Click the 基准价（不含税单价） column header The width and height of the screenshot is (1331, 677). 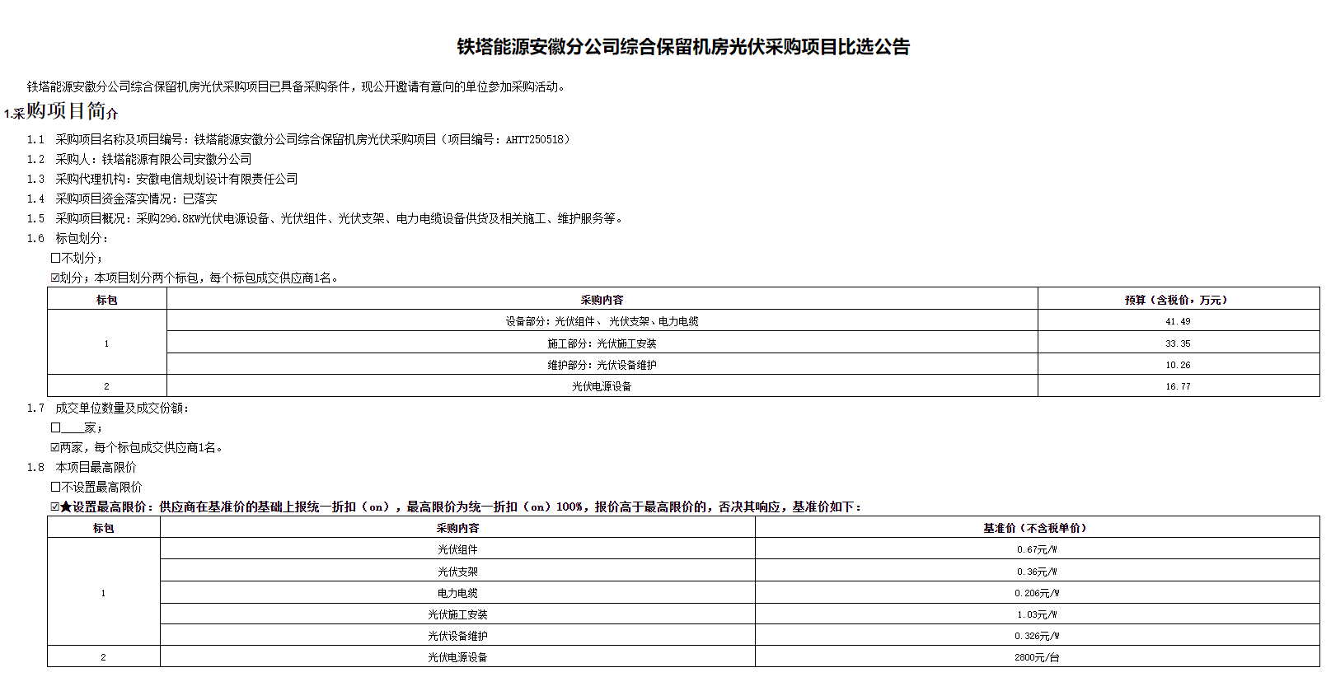(1036, 528)
